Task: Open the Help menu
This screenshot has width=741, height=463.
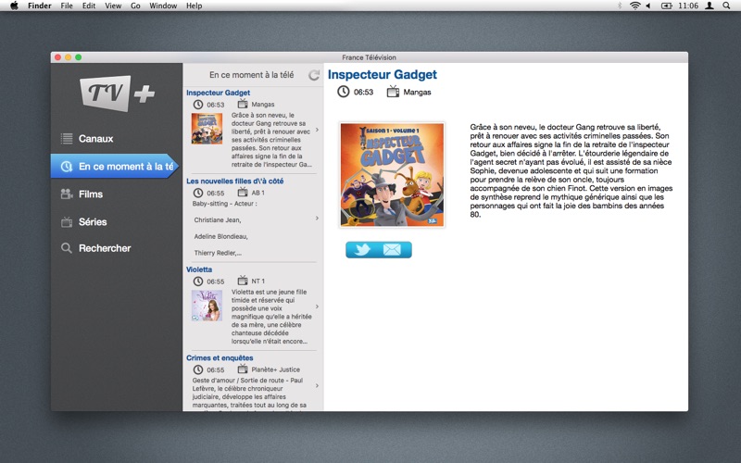Action: pos(195,6)
